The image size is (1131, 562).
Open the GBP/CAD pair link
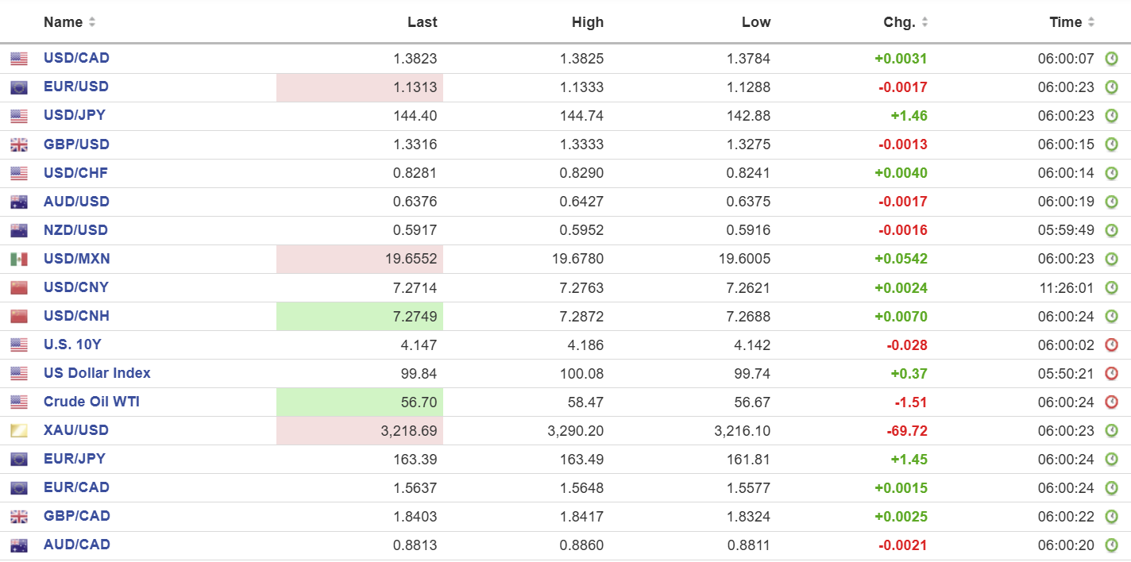(76, 516)
